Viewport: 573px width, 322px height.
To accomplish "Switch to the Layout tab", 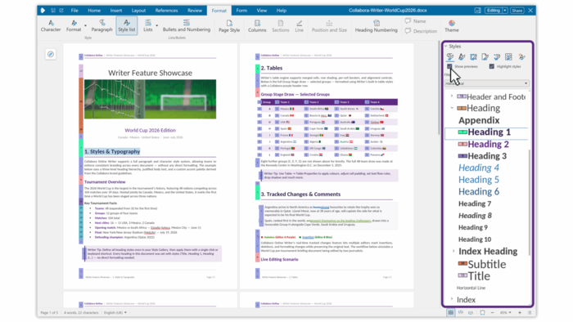I will (x=138, y=11).
